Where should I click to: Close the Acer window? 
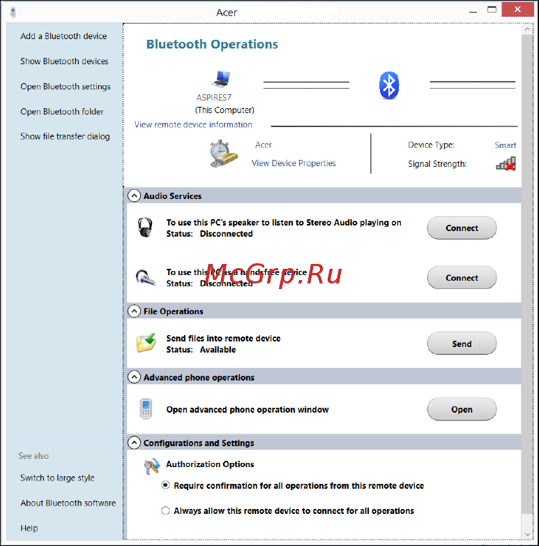coord(517,9)
